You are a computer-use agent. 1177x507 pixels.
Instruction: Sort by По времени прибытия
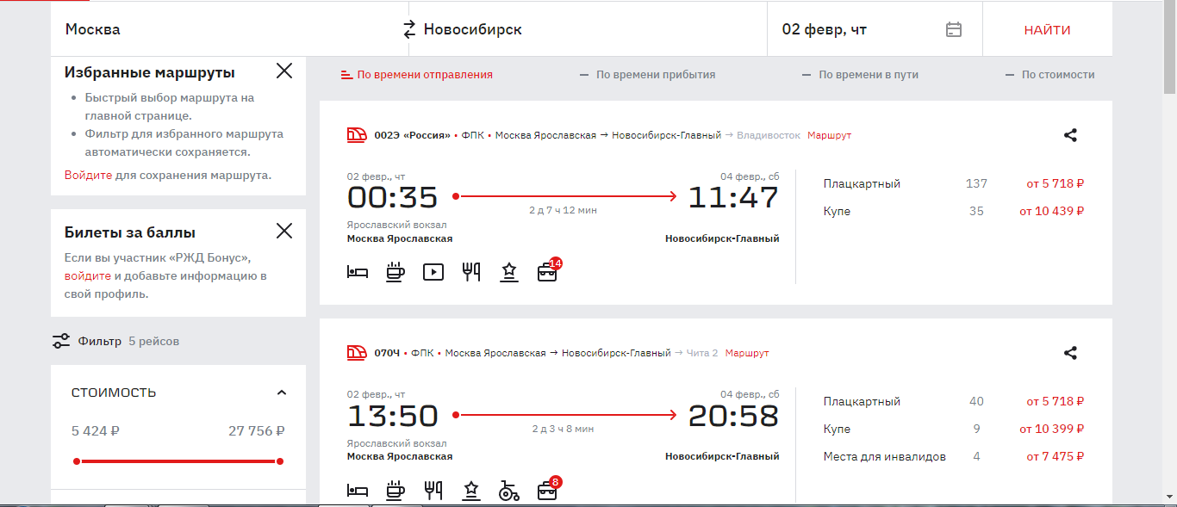pyautogui.click(x=648, y=75)
